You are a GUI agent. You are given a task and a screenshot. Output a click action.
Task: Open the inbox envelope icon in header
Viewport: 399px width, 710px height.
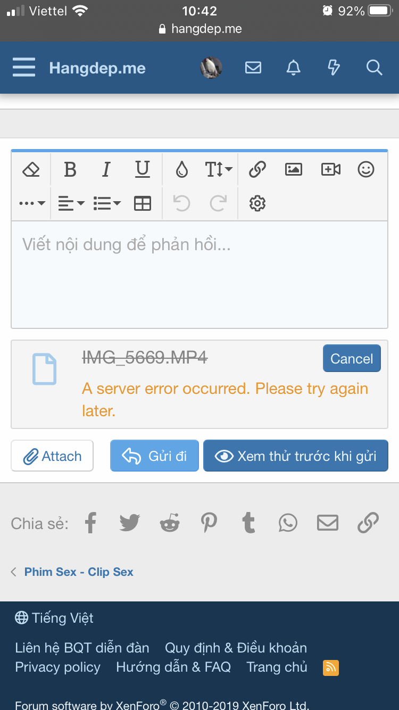(x=253, y=68)
